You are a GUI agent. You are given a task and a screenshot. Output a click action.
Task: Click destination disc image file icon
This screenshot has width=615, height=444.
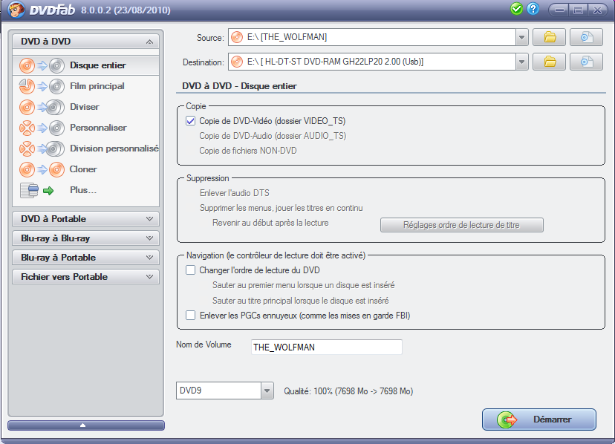(586, 62)
